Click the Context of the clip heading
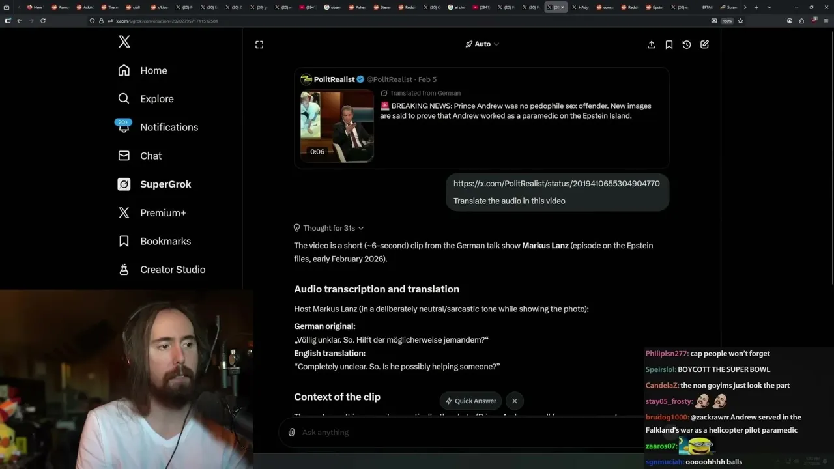This screenshot has width=834, height=469. click(x=337, y=397)
